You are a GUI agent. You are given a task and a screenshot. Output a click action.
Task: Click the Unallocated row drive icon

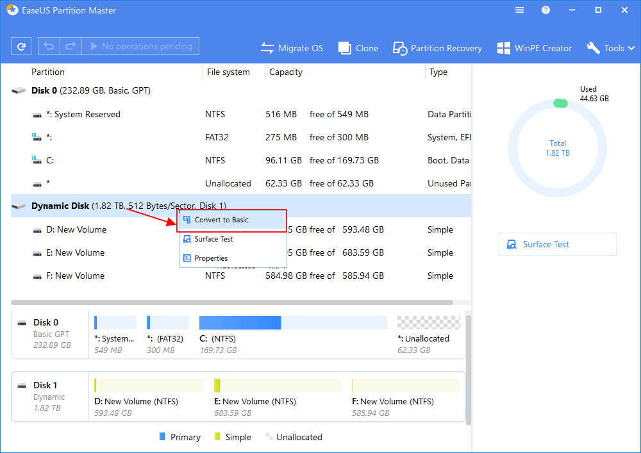pos(37,185)
